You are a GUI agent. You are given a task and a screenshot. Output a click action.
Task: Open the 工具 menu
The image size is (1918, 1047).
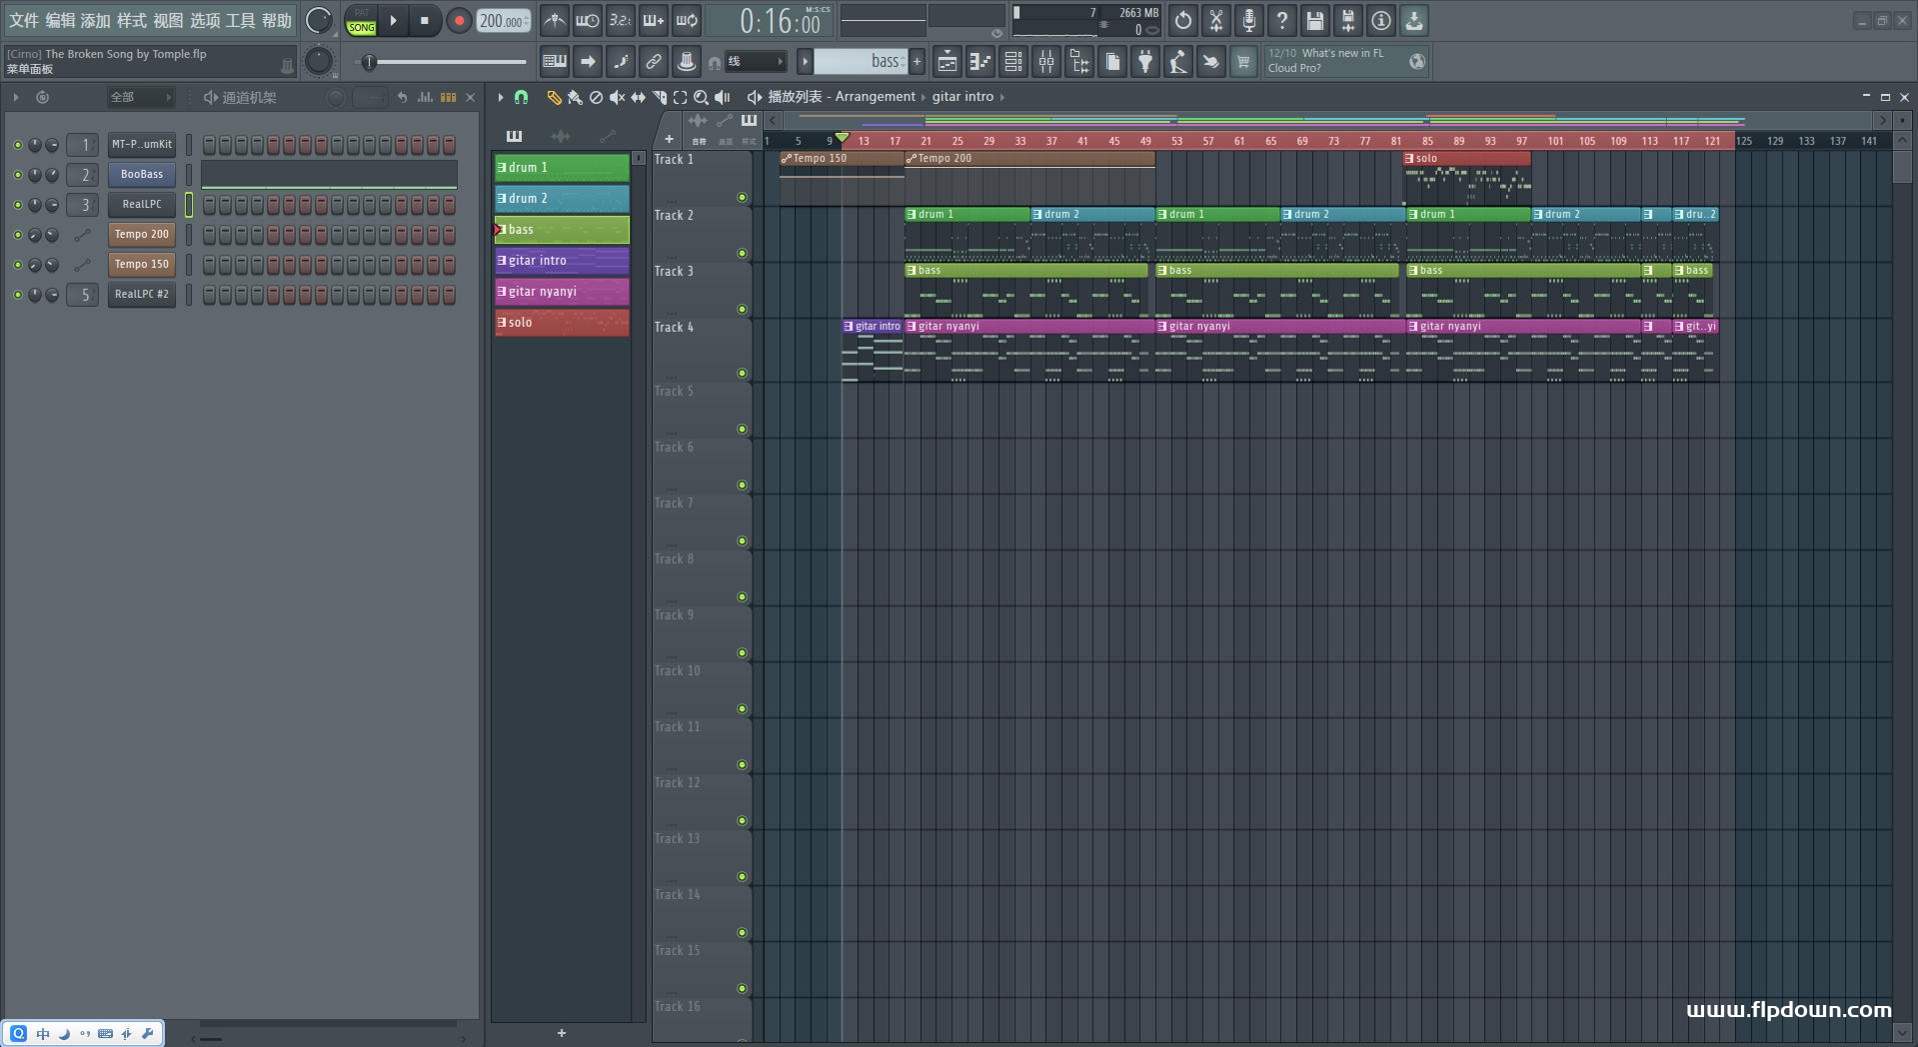pyautogui.click(x=240, y=20)
